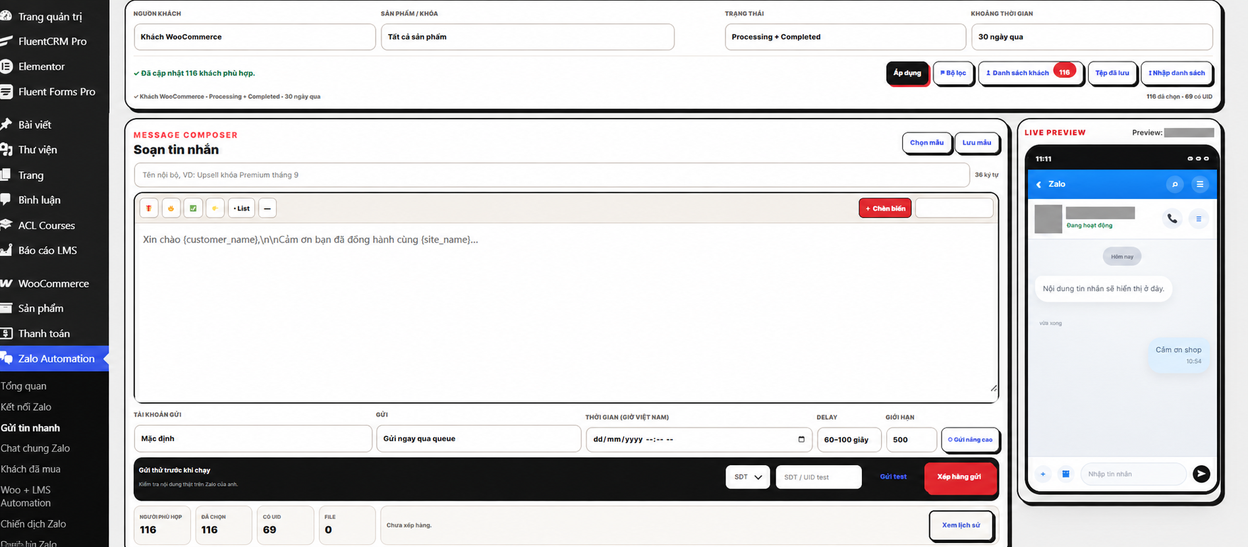Viewport: 1248px width, 547px height.
Task: Click the Sản phẩm product icon in sidebar
Action: click(x=7, y=308)
